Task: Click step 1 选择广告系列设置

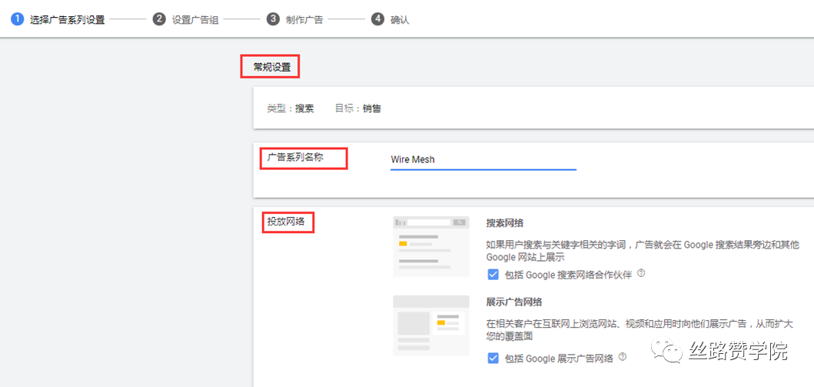Action: point(58,20)
